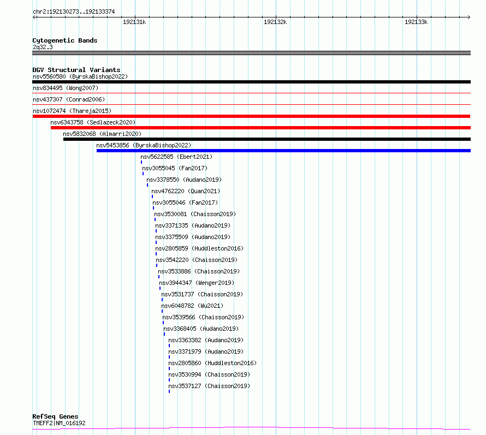Click nsv6343758 (Sedlazeck2020) label
This screenshot has height=435, width=486.
[x=93, y=122]
